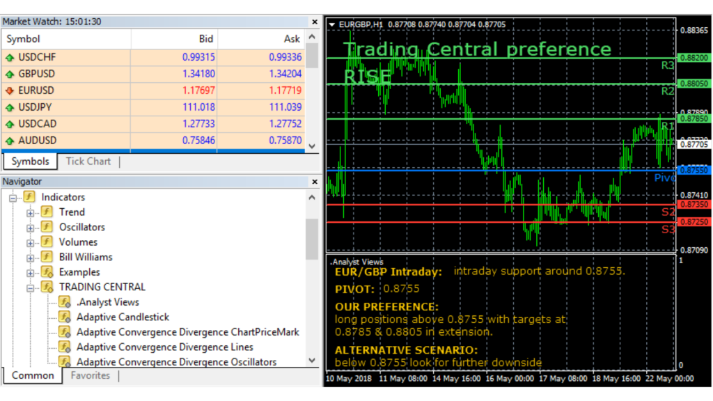The width and height of the screenshot is (713, 401).
Task: Click the Adaptive Candlestick indicator icon
Action: pyautogui.click(x=65, y=317)
